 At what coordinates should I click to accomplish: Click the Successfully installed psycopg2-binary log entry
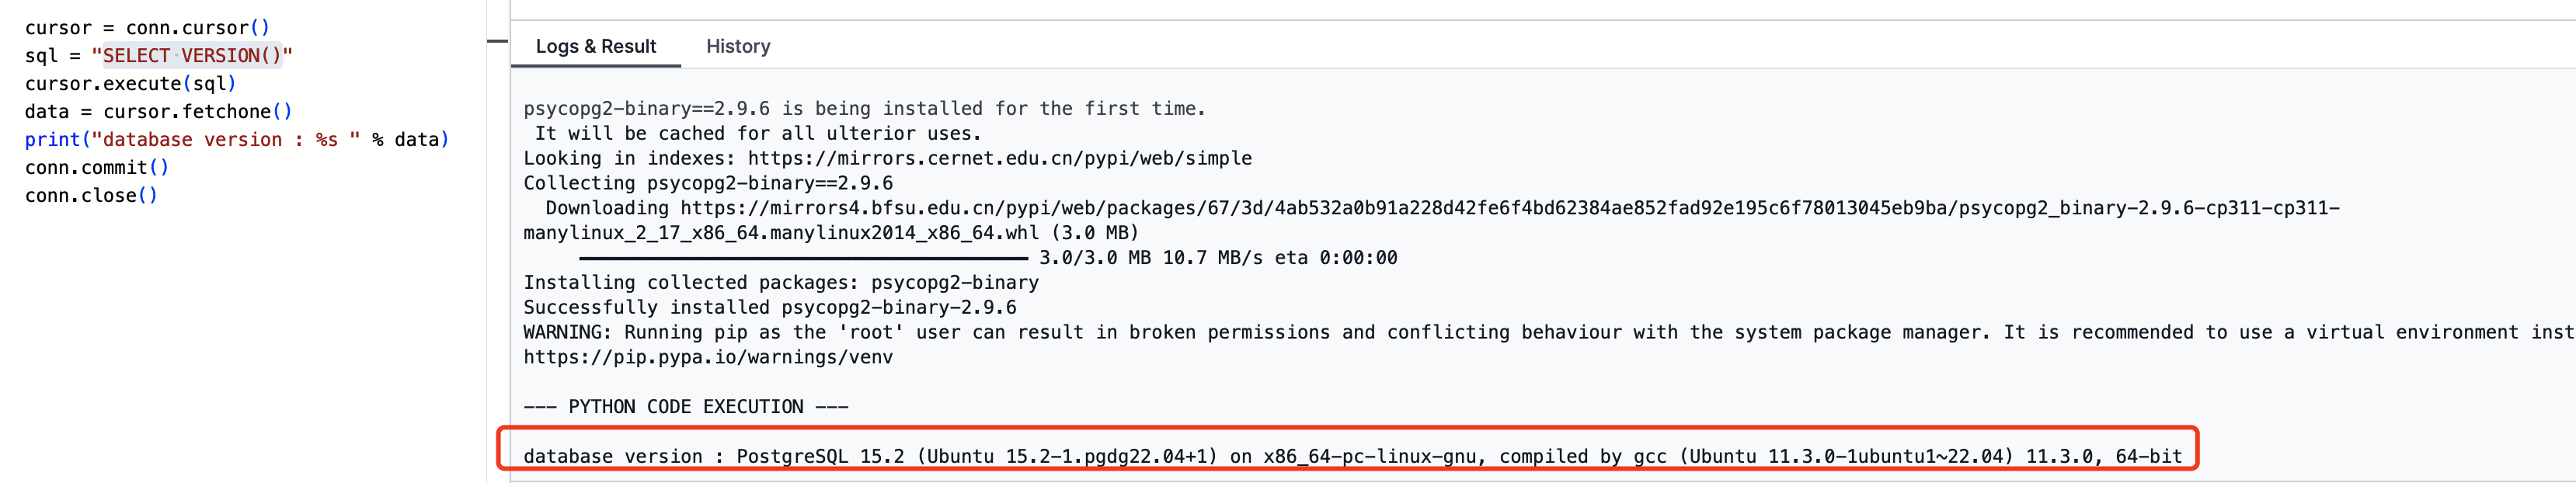(768, 307)
